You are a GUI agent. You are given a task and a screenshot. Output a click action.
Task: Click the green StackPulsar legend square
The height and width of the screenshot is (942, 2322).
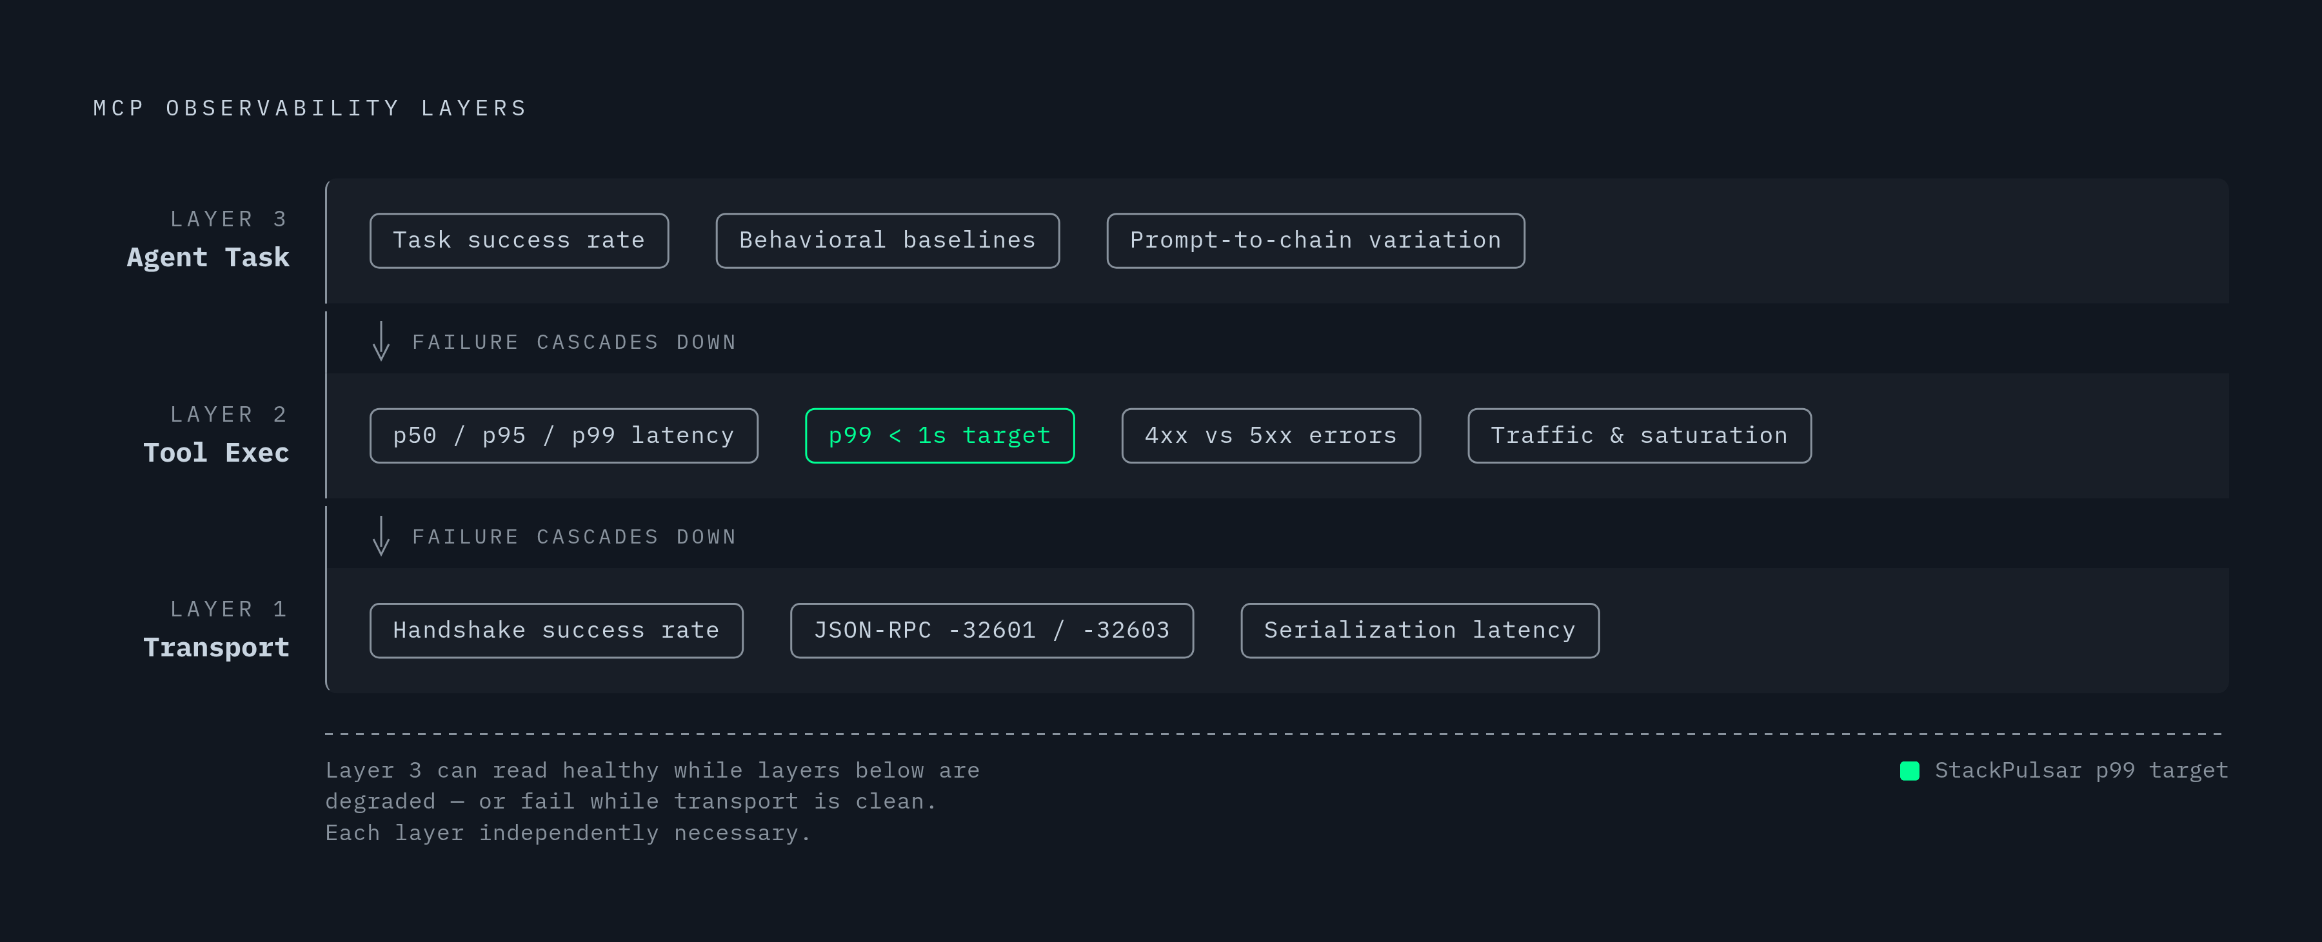click(x=1909, y=770)
